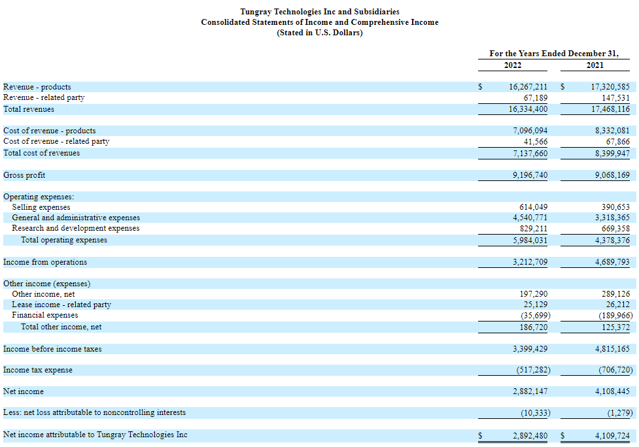
Task: Click the selling expenses value 390,653
Action: (x=615, y=207)
